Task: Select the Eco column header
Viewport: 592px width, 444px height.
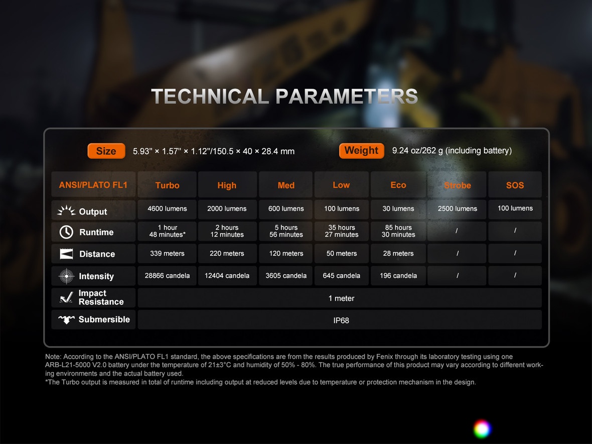Action: point(398,185)
